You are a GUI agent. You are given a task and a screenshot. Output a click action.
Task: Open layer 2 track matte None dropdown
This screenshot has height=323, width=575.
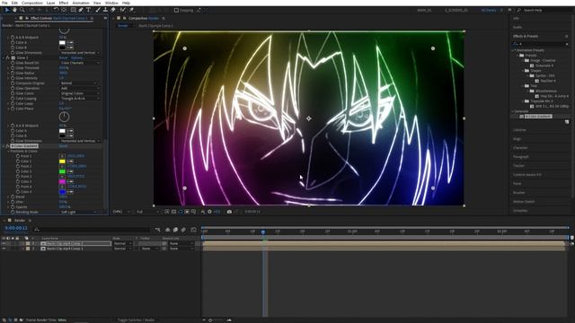click(x=150, y=249)
